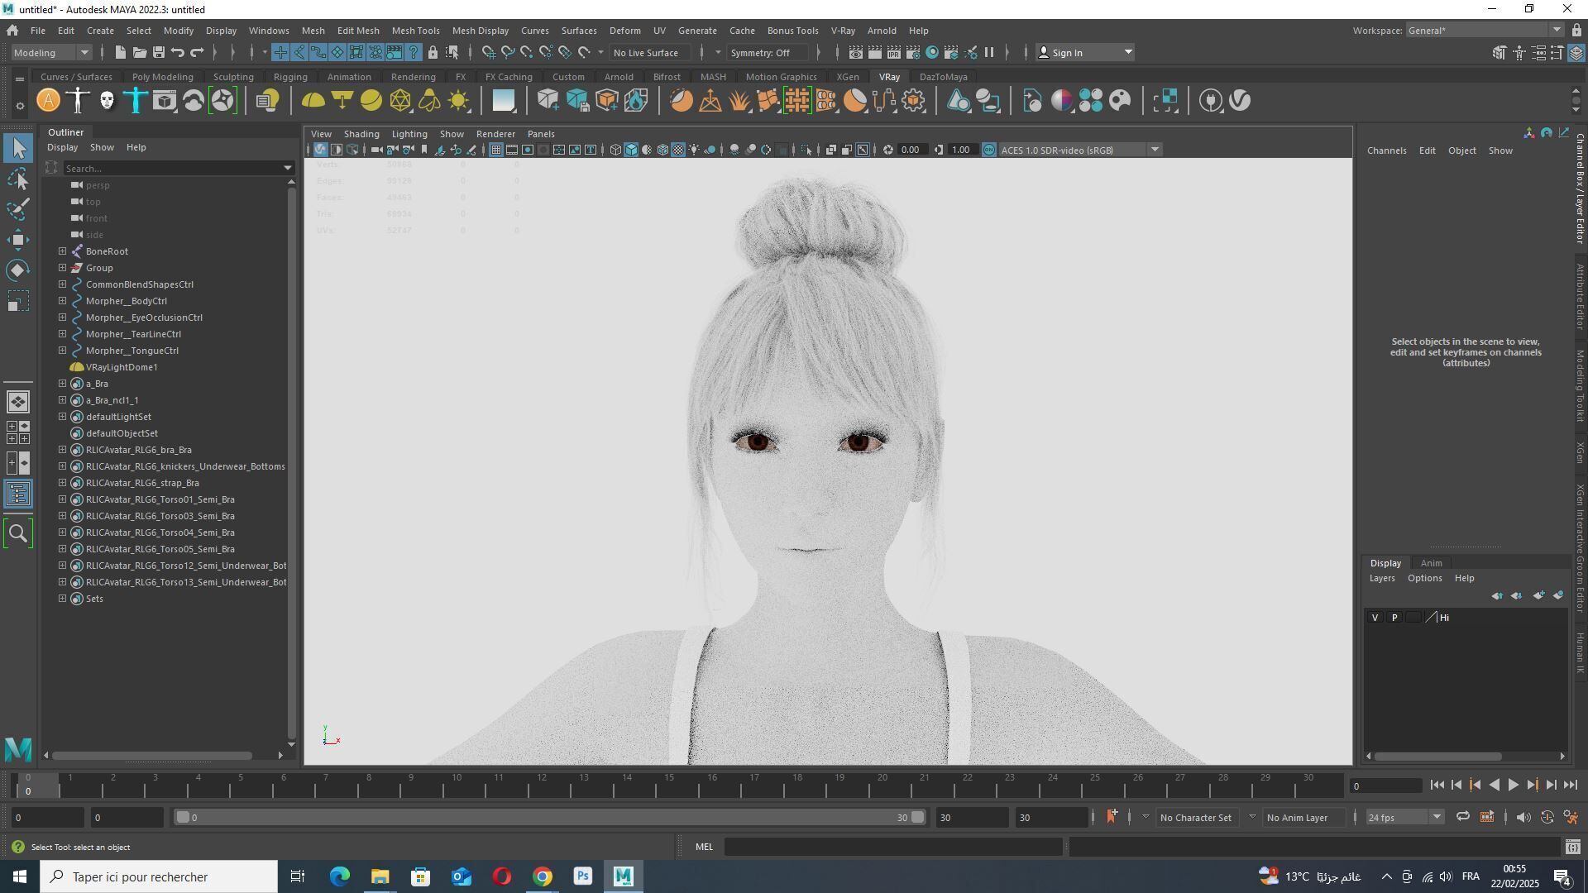
Task: Toggle Snap to points button
Action: pos(527,52)
